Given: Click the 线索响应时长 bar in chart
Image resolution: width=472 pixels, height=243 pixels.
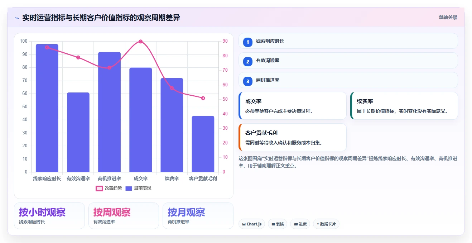Looking at the screenshot, I should coord(47,108).
